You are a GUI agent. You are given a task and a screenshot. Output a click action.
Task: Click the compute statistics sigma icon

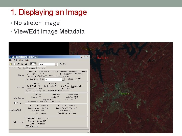pos(22,64)
